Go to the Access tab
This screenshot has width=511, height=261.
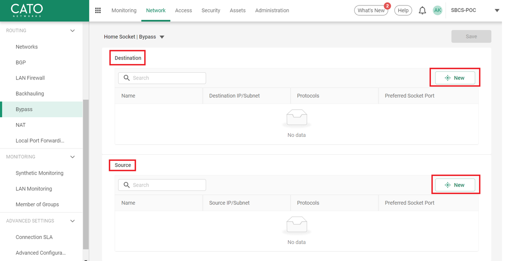184,10
